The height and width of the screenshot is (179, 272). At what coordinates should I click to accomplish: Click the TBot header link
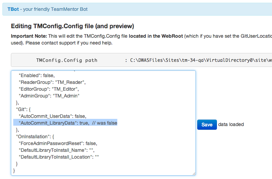tap(13, 9)
